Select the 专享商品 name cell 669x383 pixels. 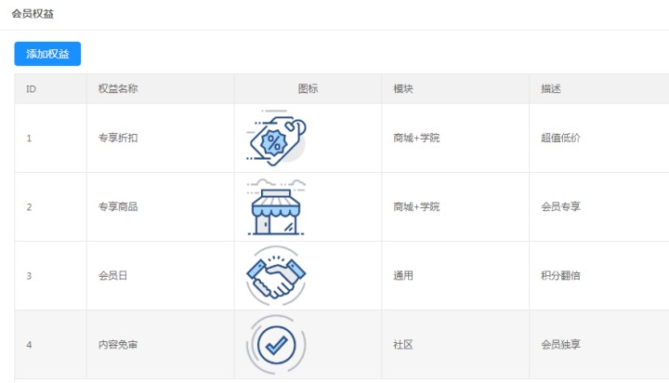pos(118,207)
